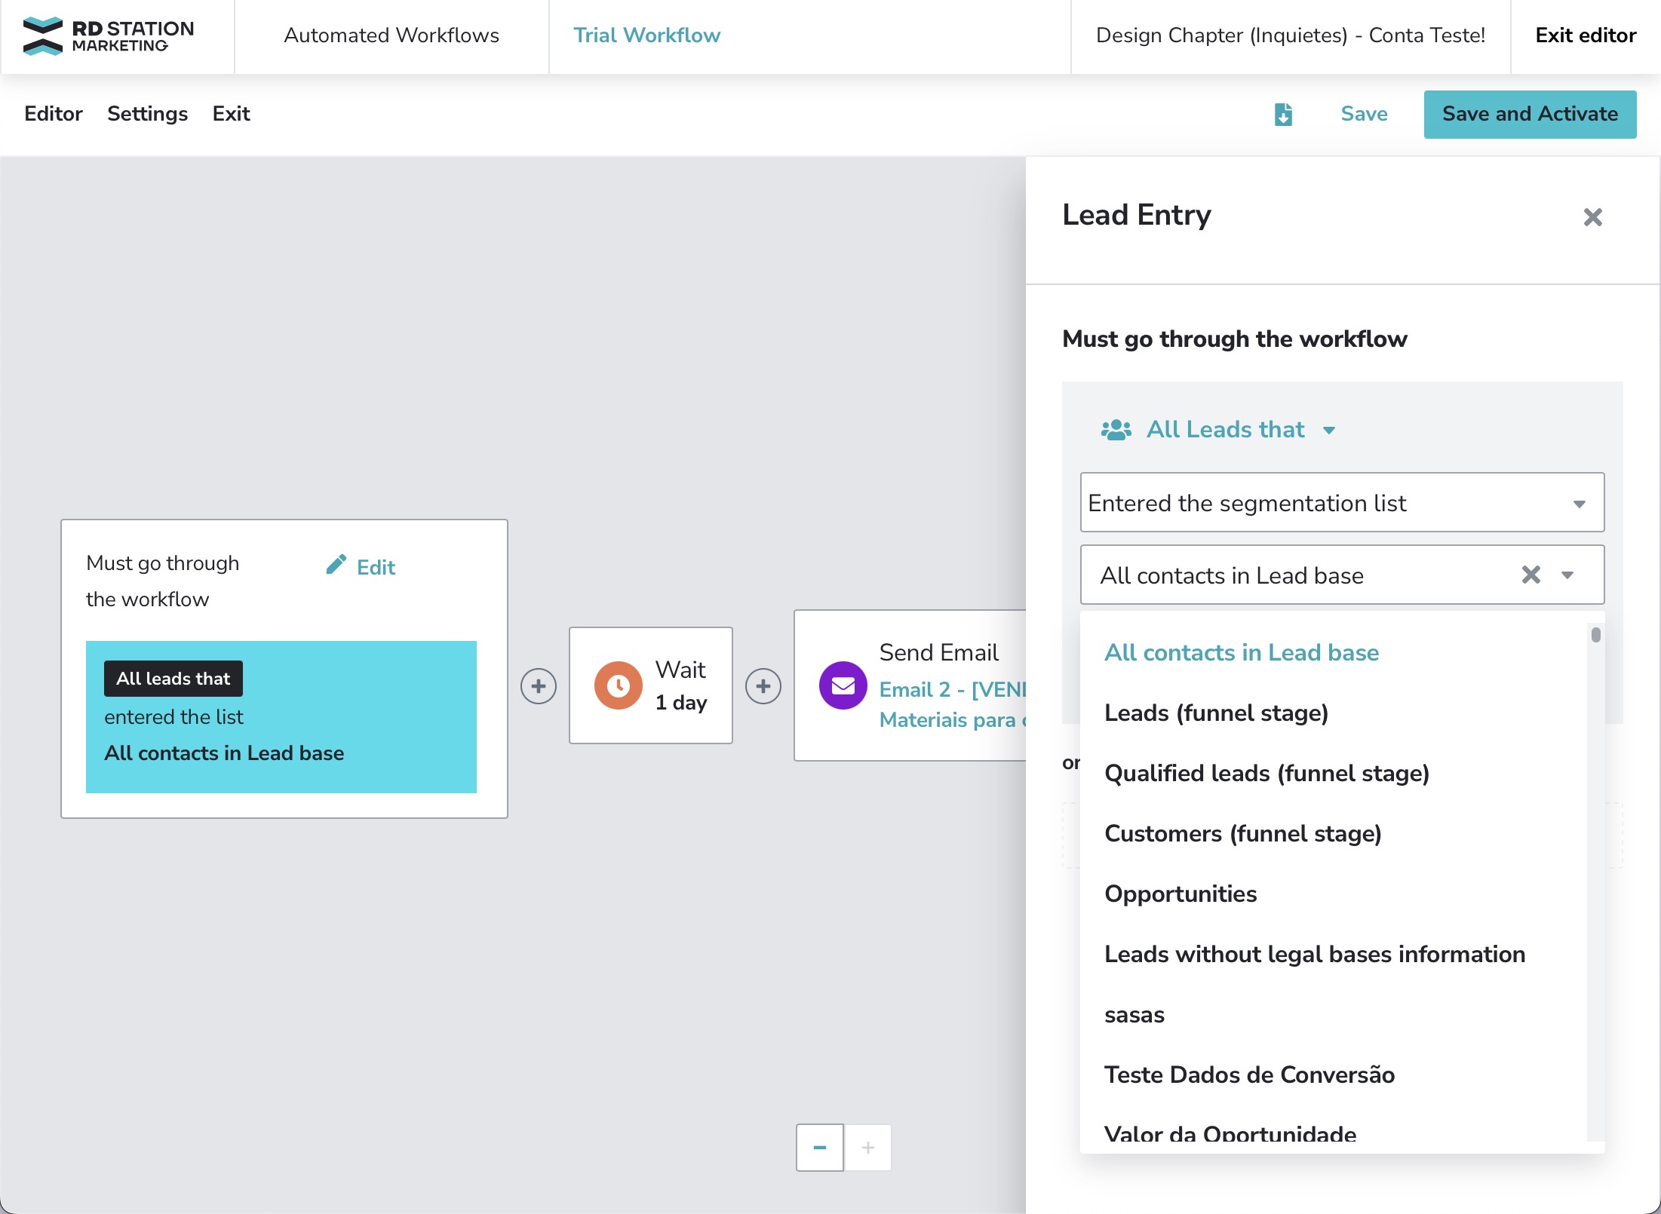Open the Settings tab

coord(147,114)
